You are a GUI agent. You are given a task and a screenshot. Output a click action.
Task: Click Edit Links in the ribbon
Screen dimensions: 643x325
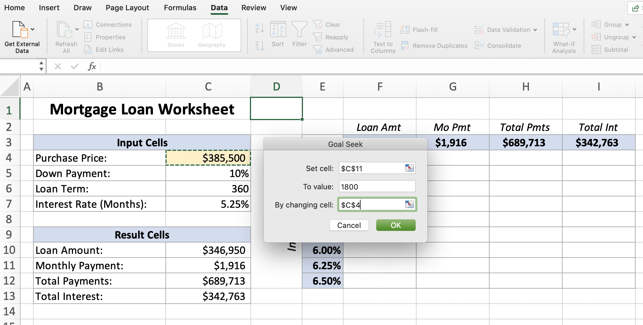pos(104,50)
